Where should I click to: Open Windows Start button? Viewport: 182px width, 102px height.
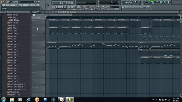(4, 99)
